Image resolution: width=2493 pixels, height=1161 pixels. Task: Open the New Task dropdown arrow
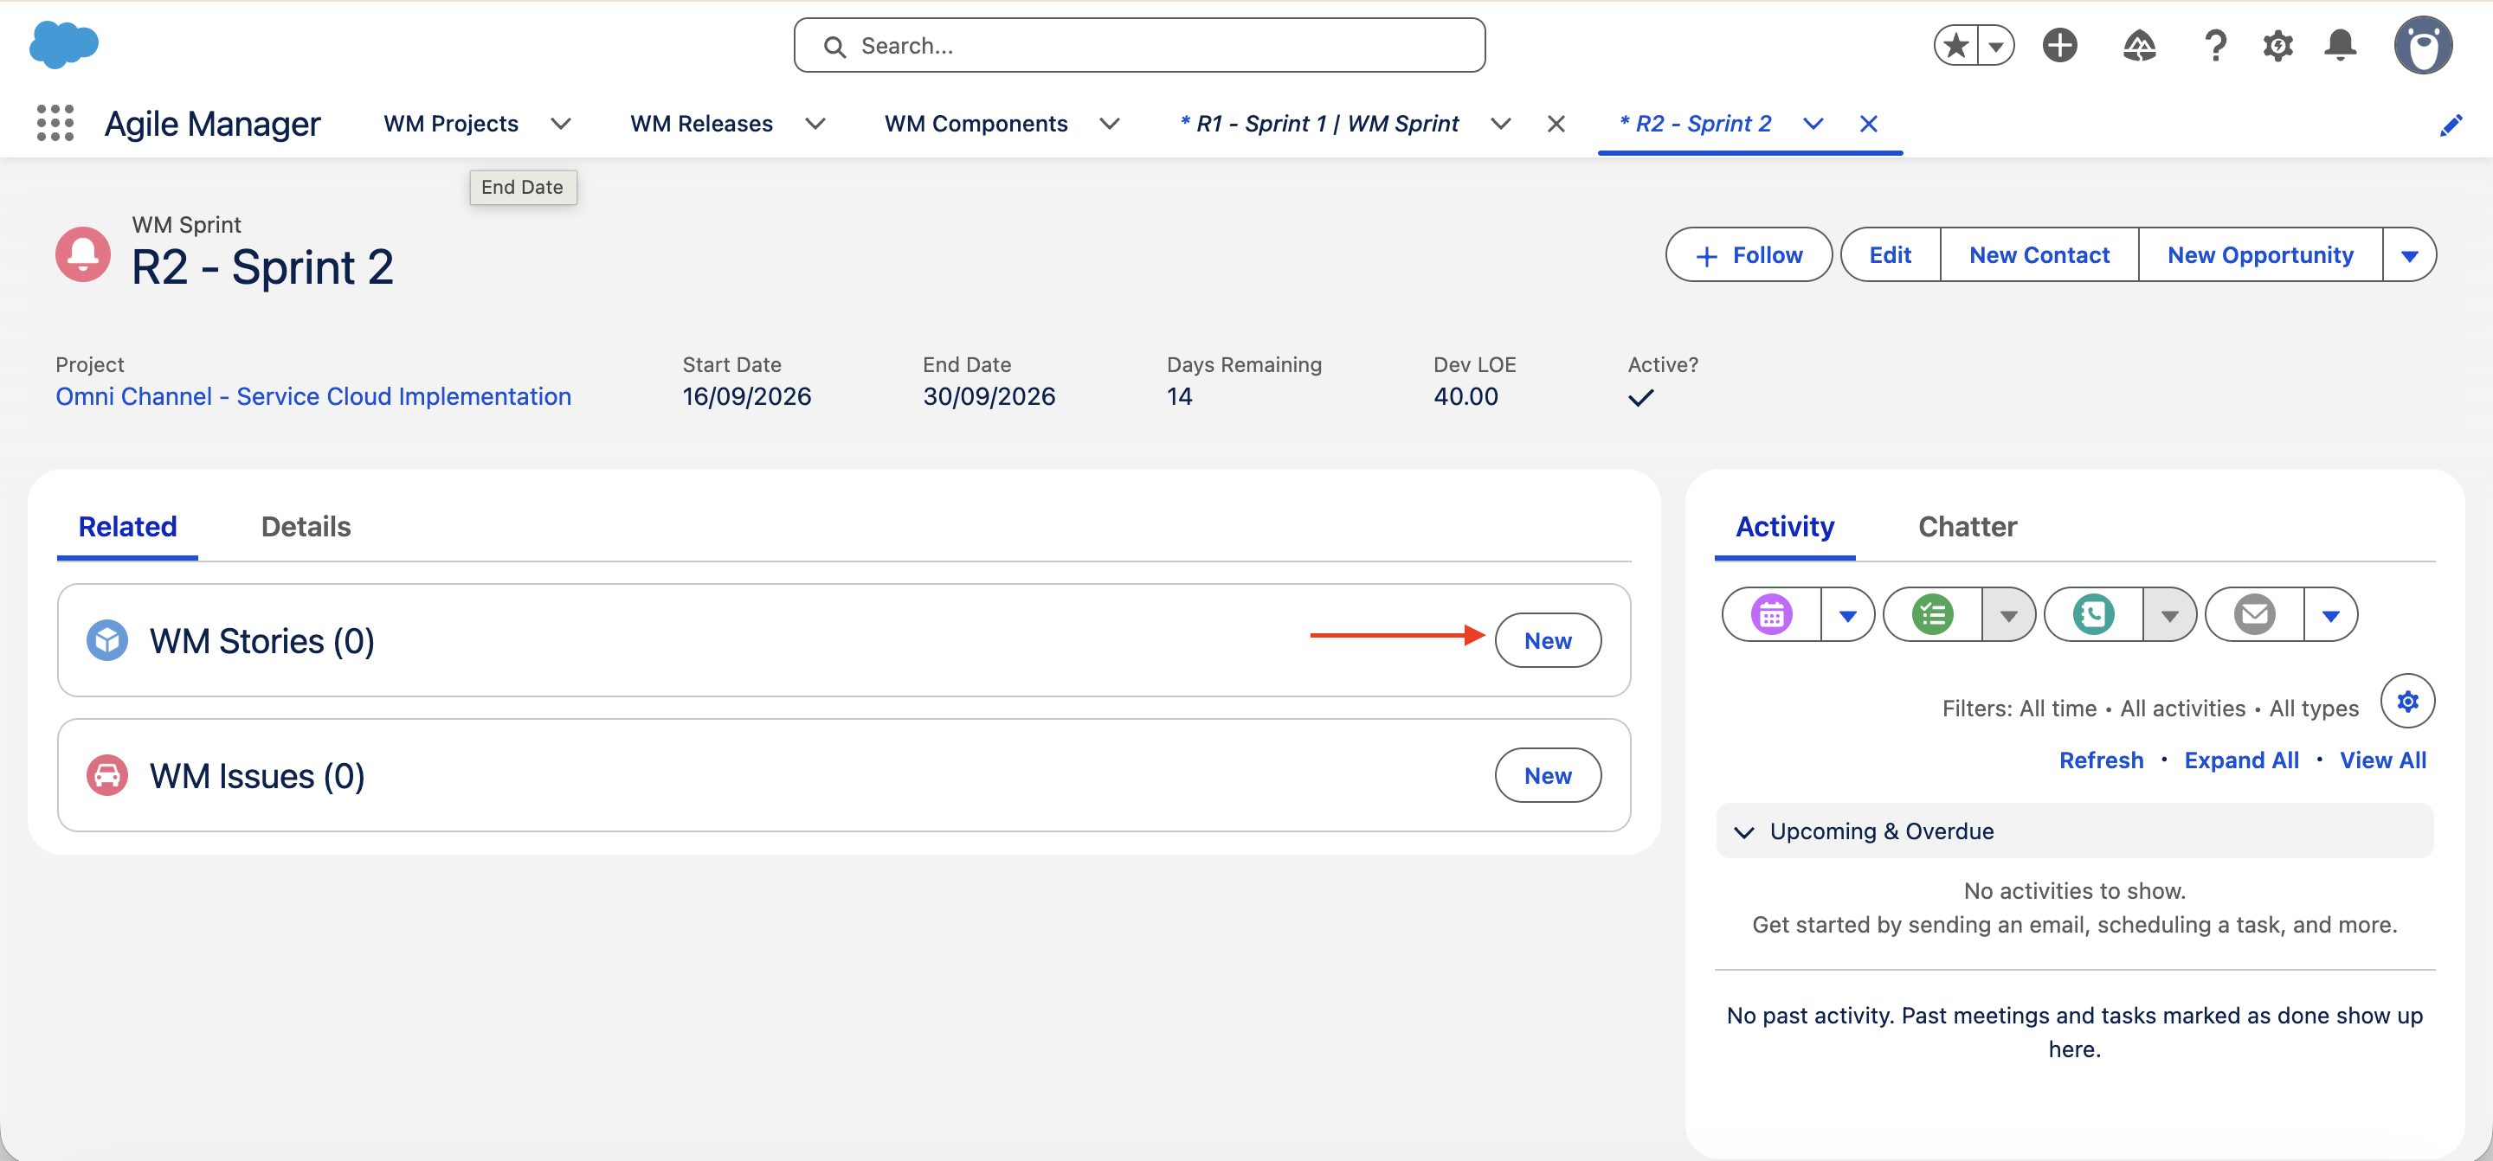pos(2008,615)
